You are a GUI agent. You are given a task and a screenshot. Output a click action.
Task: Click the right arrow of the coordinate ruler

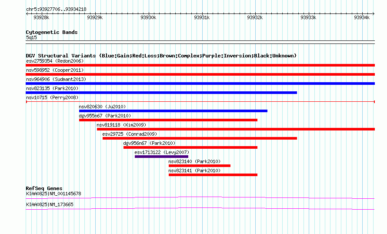pos(374,14)
